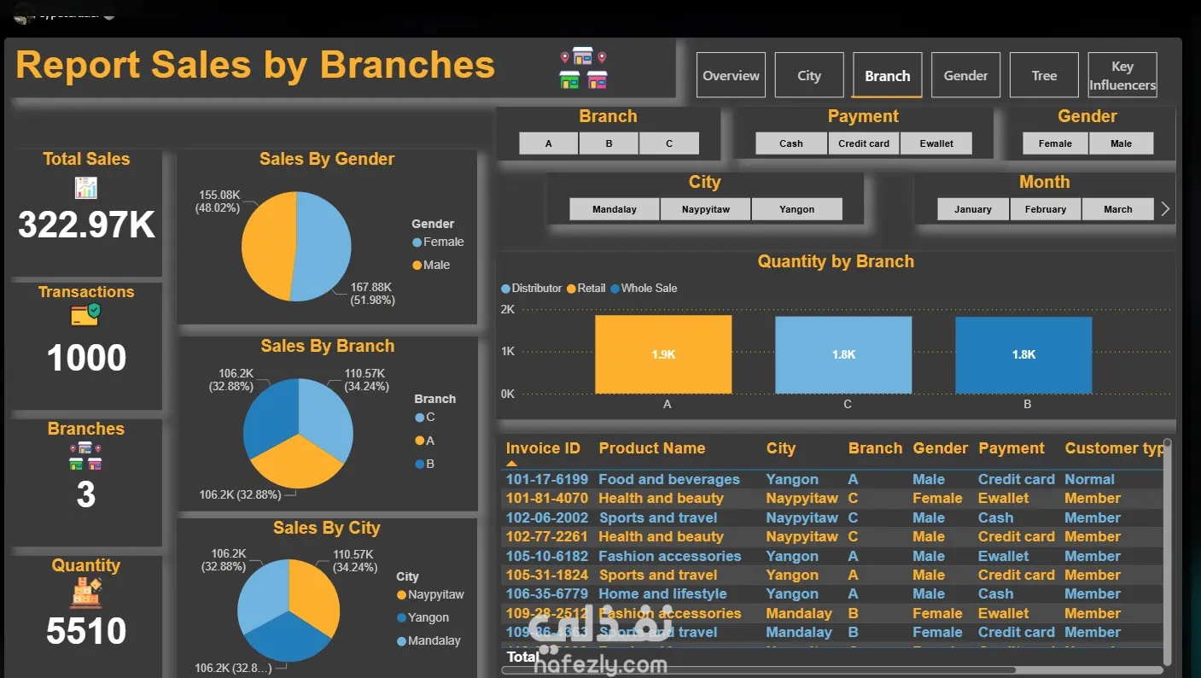
Task: Sort the table by the Product Name header
Action: click(x=652, y=448)
